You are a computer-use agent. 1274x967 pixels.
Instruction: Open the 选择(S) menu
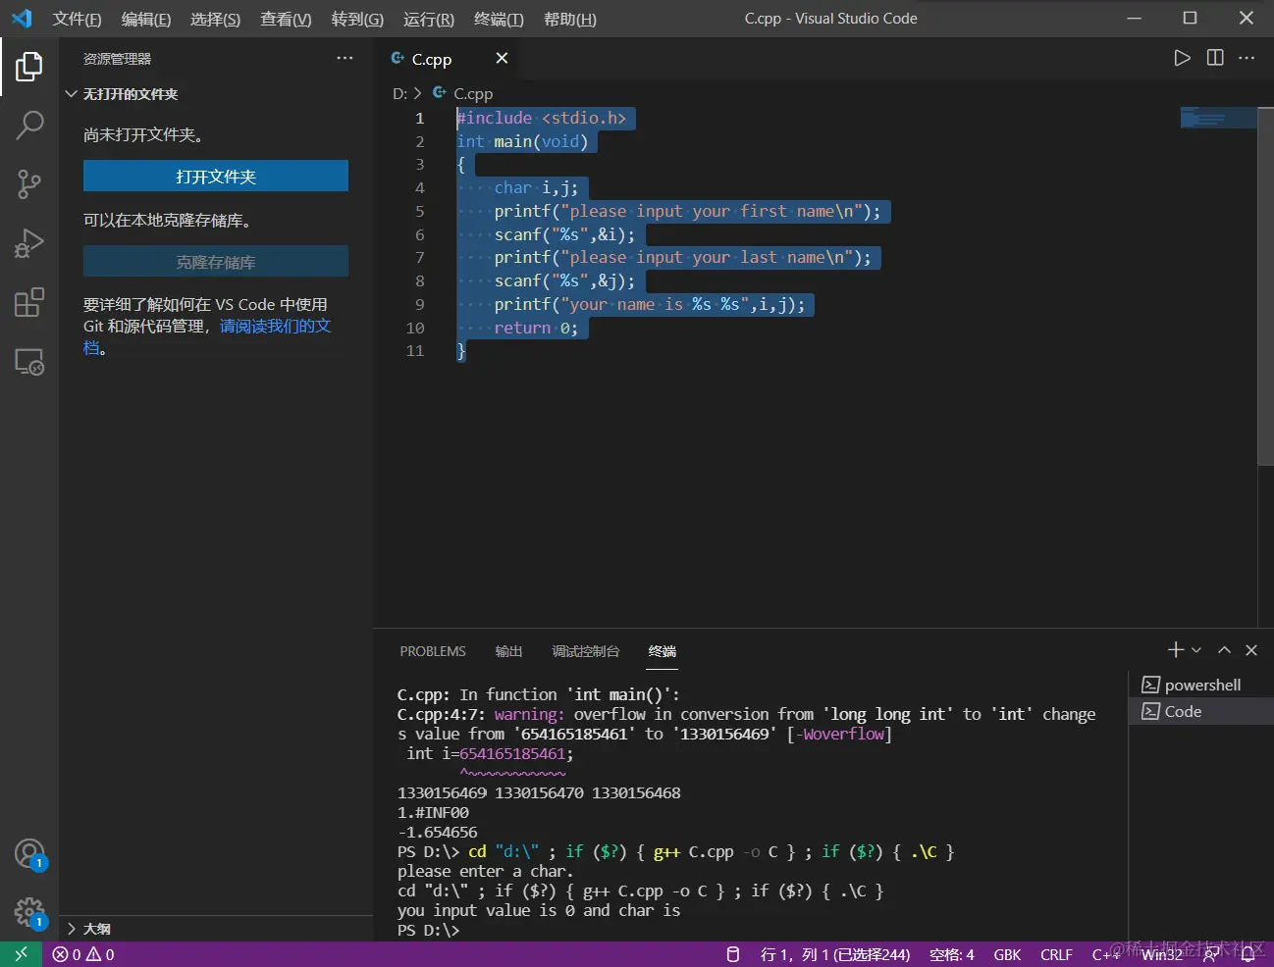click(216, 19)
